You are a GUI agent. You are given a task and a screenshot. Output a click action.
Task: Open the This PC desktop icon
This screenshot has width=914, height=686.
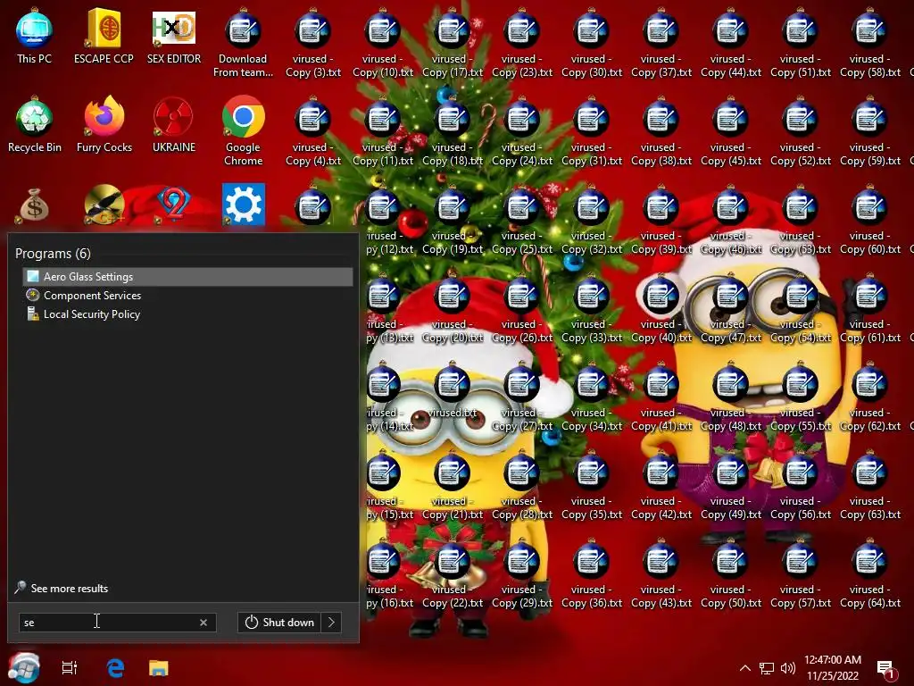coord(35,36)
